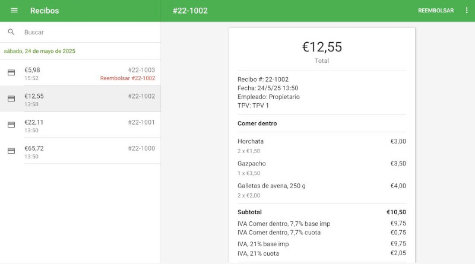Click card icon of receipt #22-1003
The height and width of the screenshot is (264, 475).
point(11,72)
